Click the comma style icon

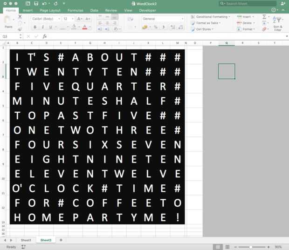[x=163, y=27]
